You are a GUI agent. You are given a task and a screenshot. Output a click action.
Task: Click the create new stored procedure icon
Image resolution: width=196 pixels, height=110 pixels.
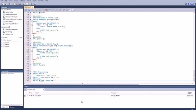[x=24, y=4]
